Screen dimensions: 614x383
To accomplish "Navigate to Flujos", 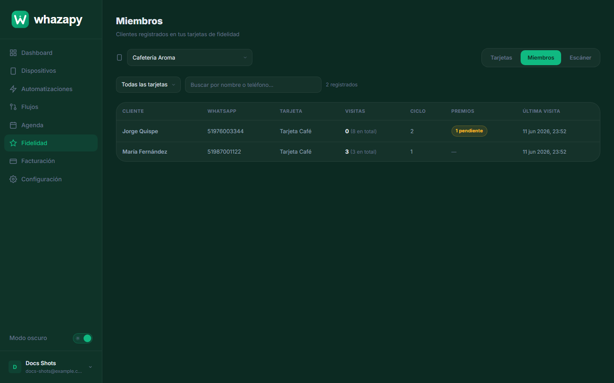I will [51, 107].
